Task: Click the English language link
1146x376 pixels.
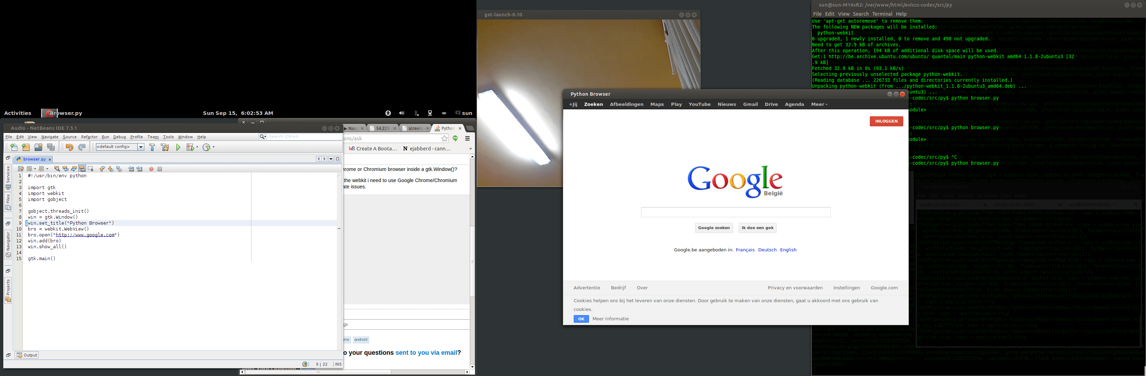Action: click(x=788, y=250)
